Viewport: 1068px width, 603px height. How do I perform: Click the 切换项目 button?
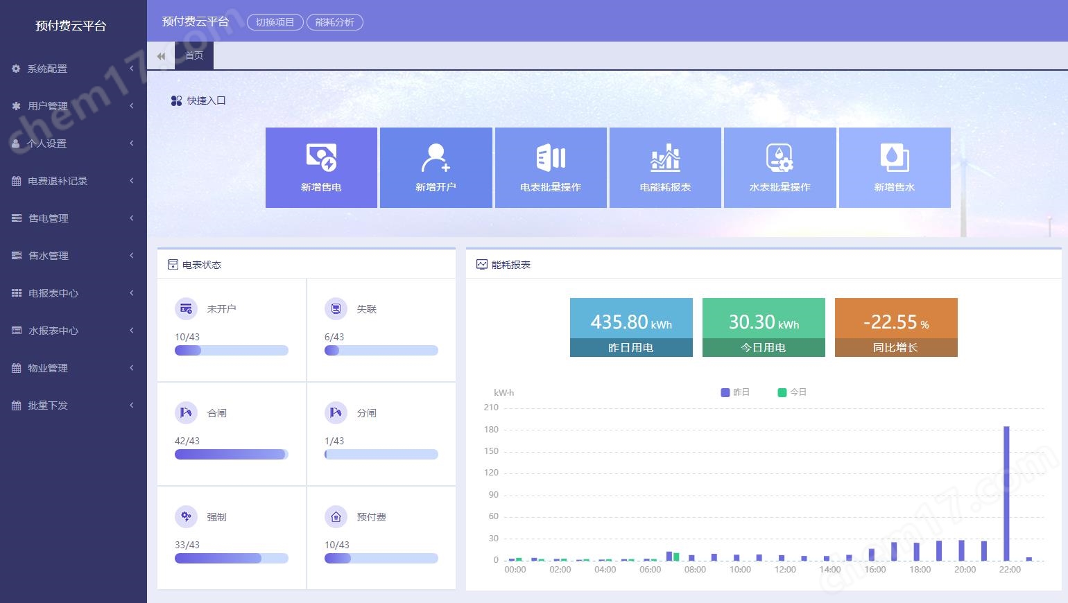pyautogui.click(x=275, y=22)
